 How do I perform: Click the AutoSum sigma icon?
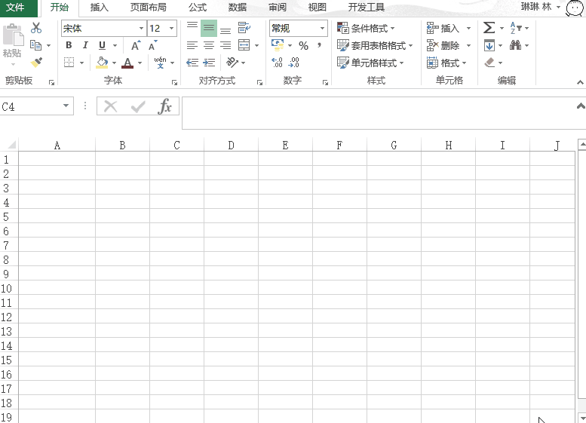tap(489, 28)
